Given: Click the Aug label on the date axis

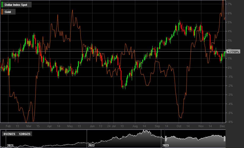Looking at the screenshot, I should pos(135,126).
